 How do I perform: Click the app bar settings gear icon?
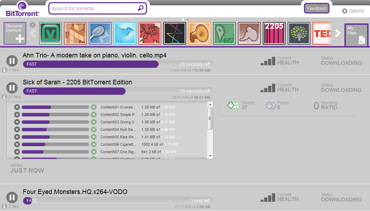(33, 25)
